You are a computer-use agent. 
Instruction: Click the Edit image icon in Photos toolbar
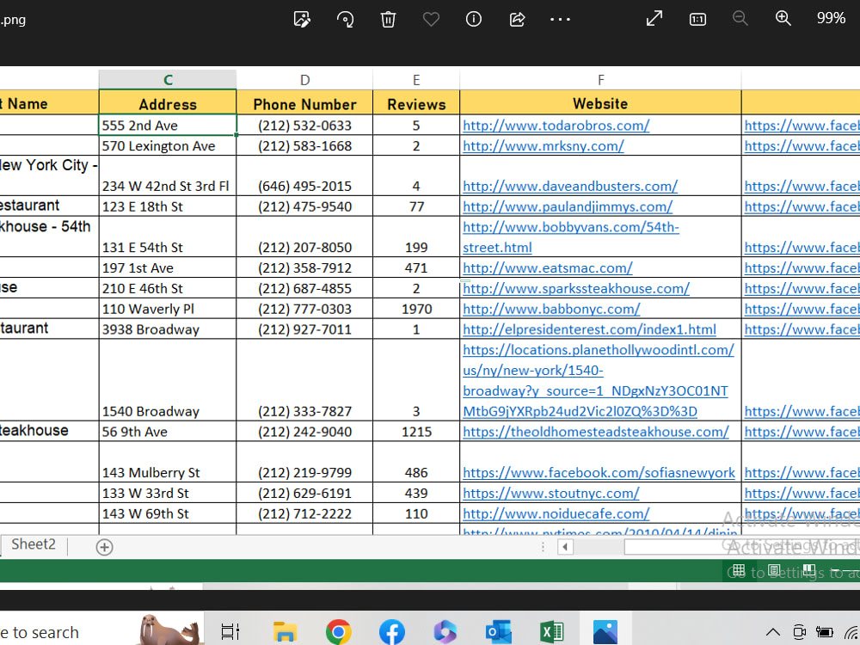302,19
